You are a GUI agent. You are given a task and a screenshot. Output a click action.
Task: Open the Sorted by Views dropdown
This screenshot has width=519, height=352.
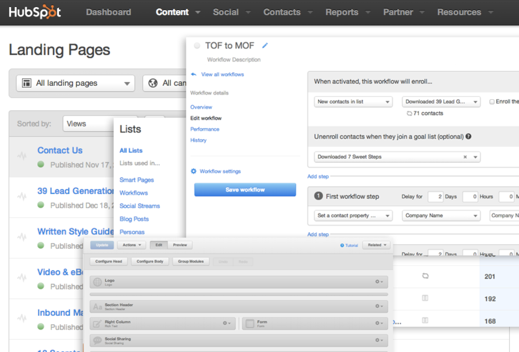(88, 123)
